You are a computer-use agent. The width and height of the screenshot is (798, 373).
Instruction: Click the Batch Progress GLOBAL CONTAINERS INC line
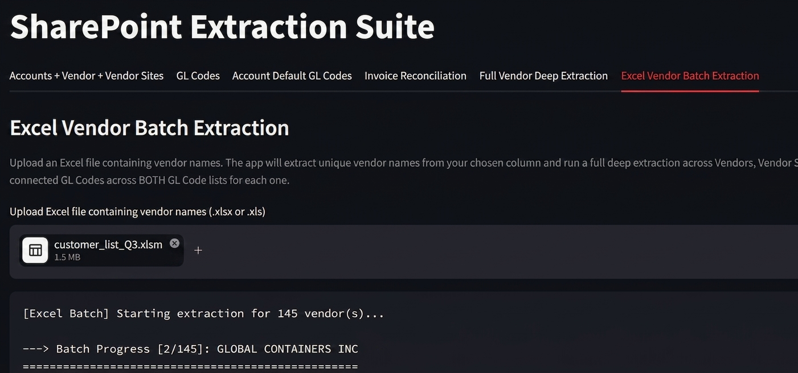pyautogui.click(x=190, y=349)
